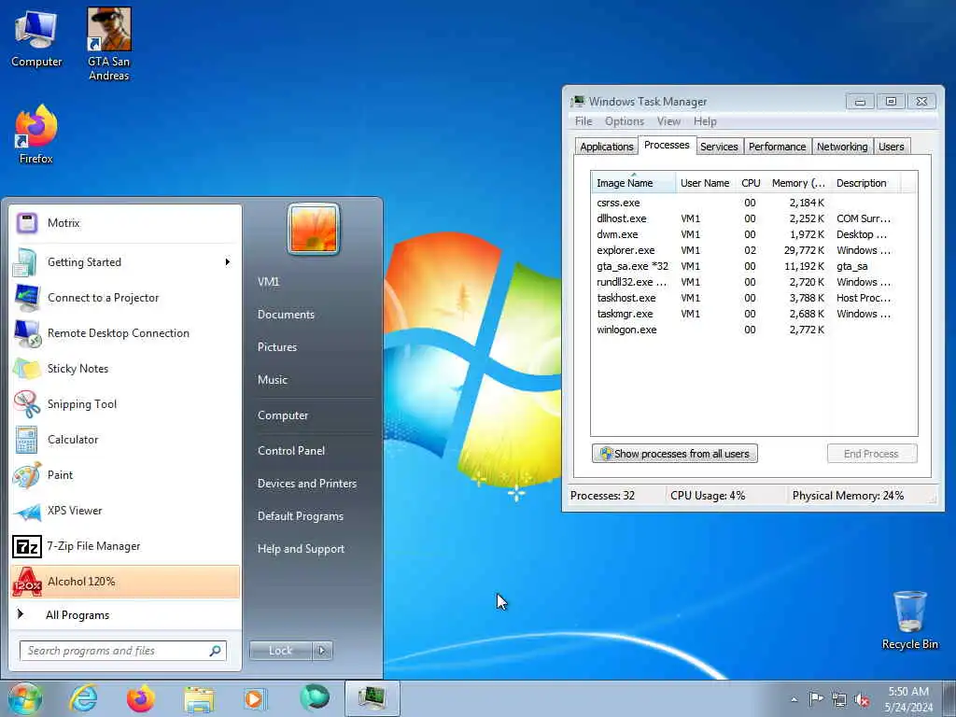Select the Firefox desktop shortcut
This screenshot has width=956, height=717.
(x=36, y=134)
